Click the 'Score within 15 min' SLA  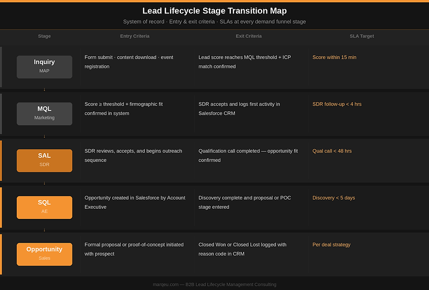(x=334, y=57)
